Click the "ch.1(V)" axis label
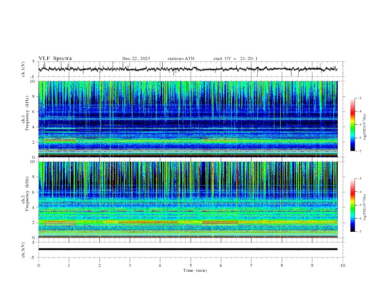Screen dimensions: 386x298 tap(23, 69)
